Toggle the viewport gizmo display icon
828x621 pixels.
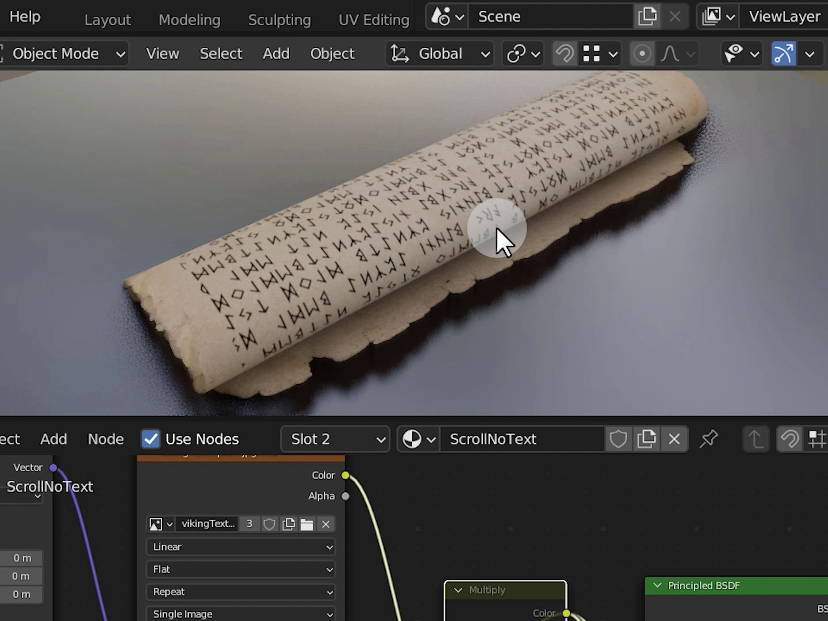click(x=783, y=54)
